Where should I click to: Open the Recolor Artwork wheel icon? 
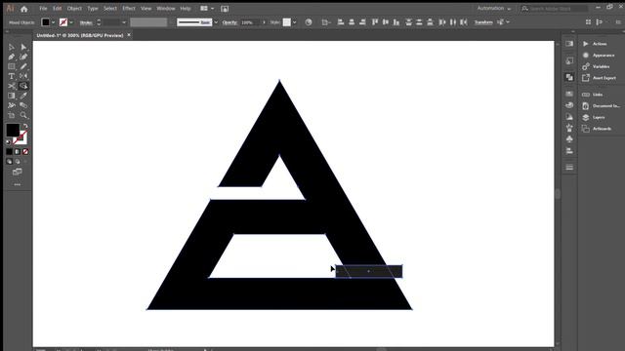(309, 22)
